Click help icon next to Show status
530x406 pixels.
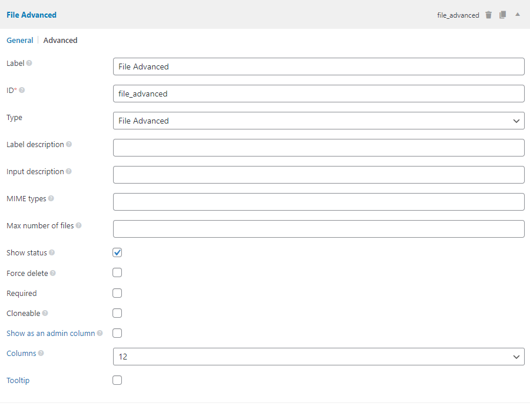click(52, 253)
